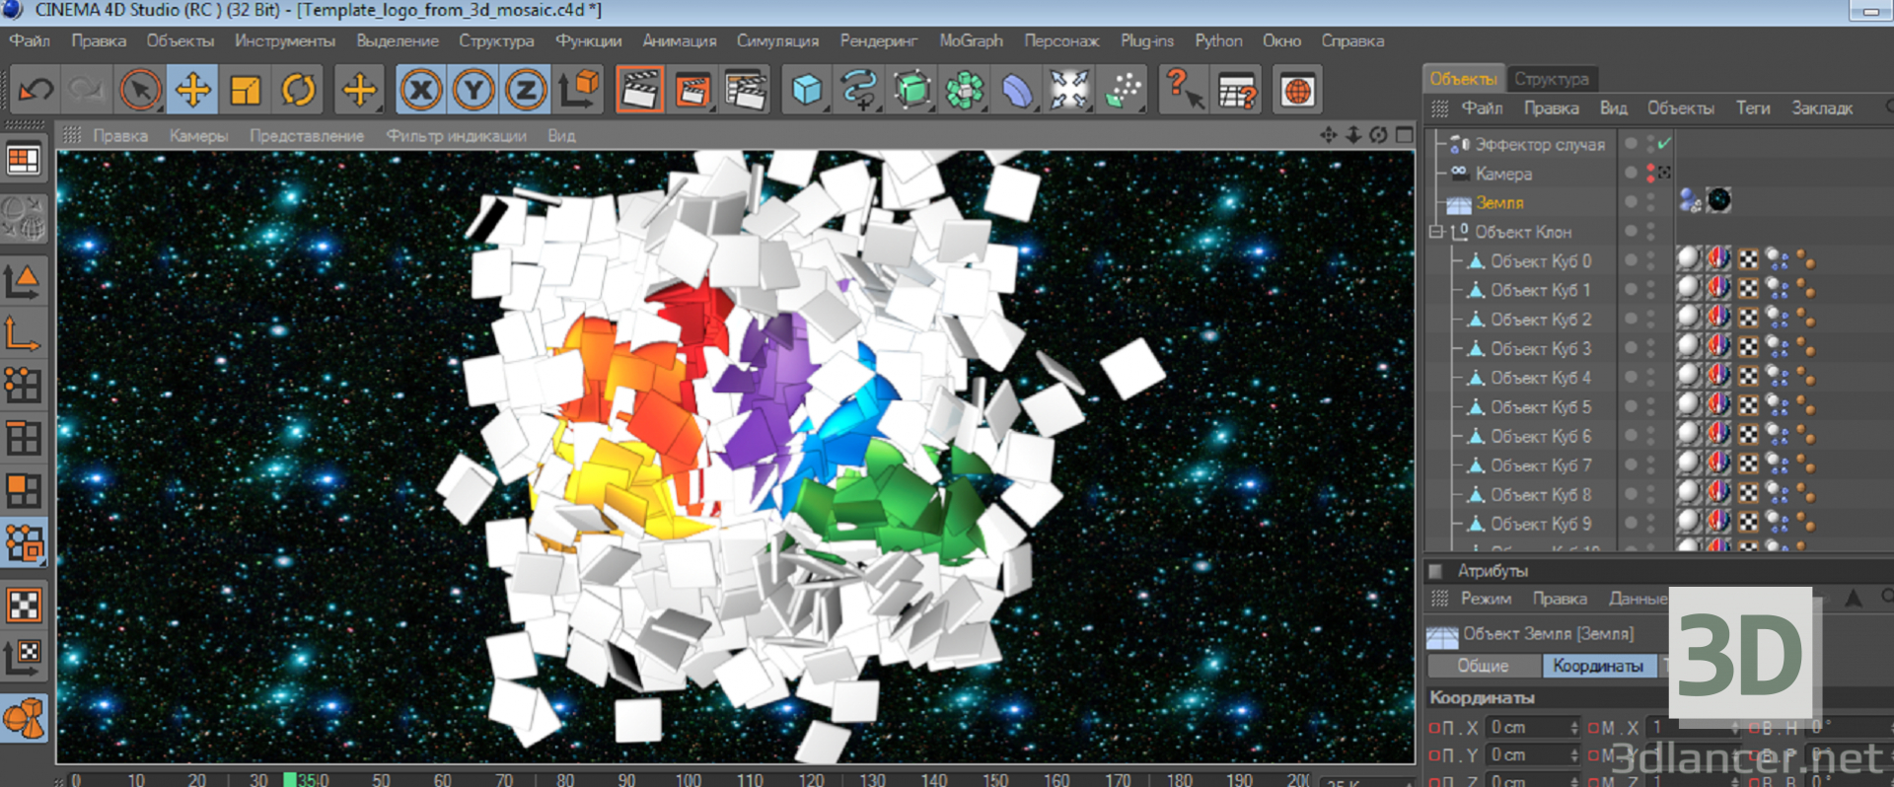Click the Redo arrow icon
Viewport: 1894px width, 787px height.
click(87, 91)
